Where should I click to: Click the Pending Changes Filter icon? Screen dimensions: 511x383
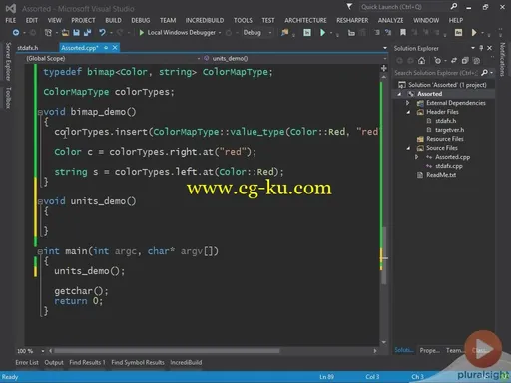(437, 61)
